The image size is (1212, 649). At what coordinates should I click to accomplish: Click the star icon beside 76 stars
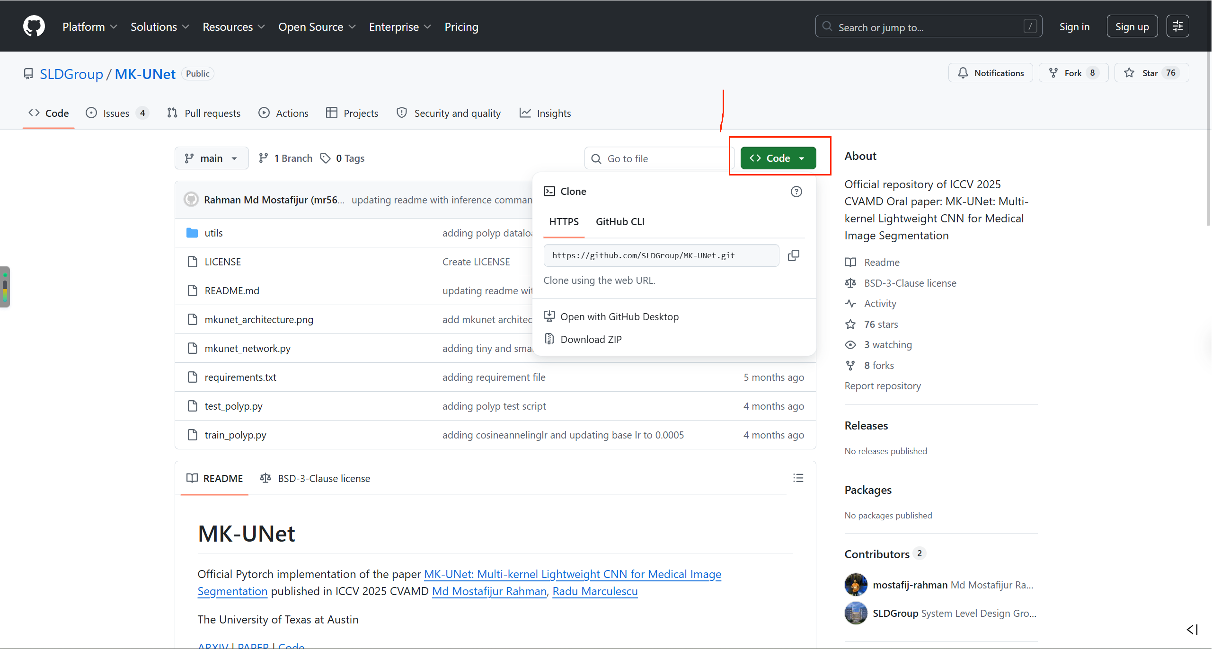click(x=850, y=324)
